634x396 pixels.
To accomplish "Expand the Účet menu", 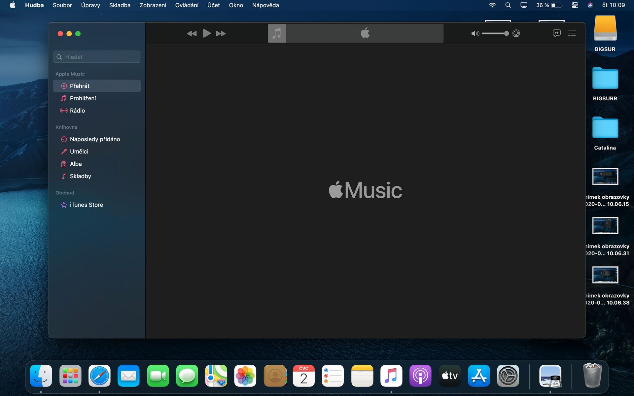I will coord(213,5).
